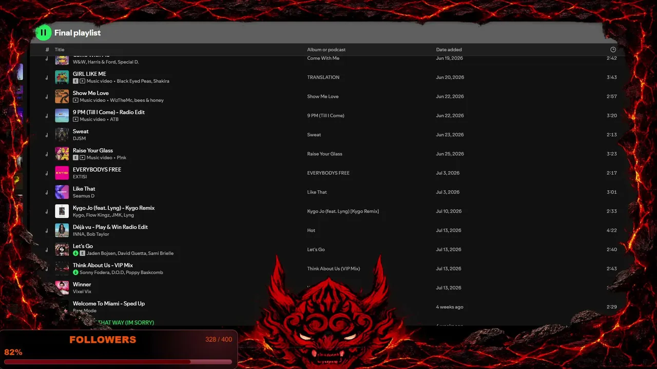
Task: Open the Bob Taylor artist link
Action: [98, 234]
